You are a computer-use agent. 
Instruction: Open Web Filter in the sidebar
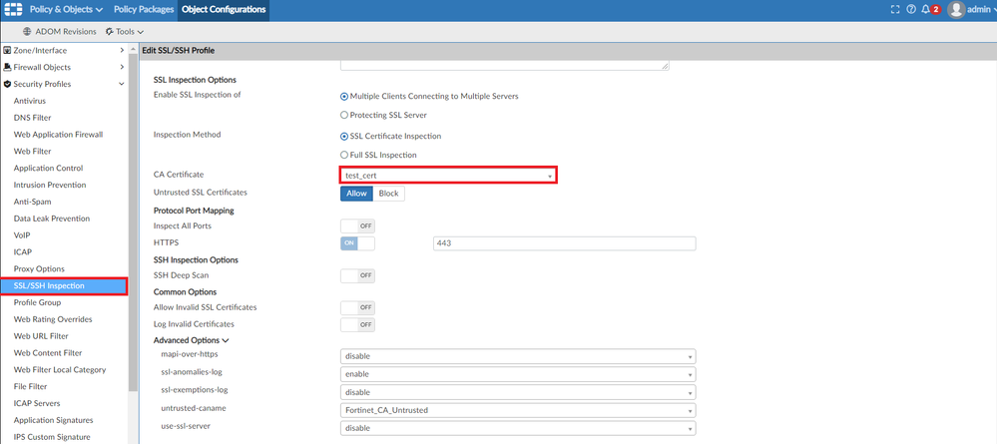[34, 151]
